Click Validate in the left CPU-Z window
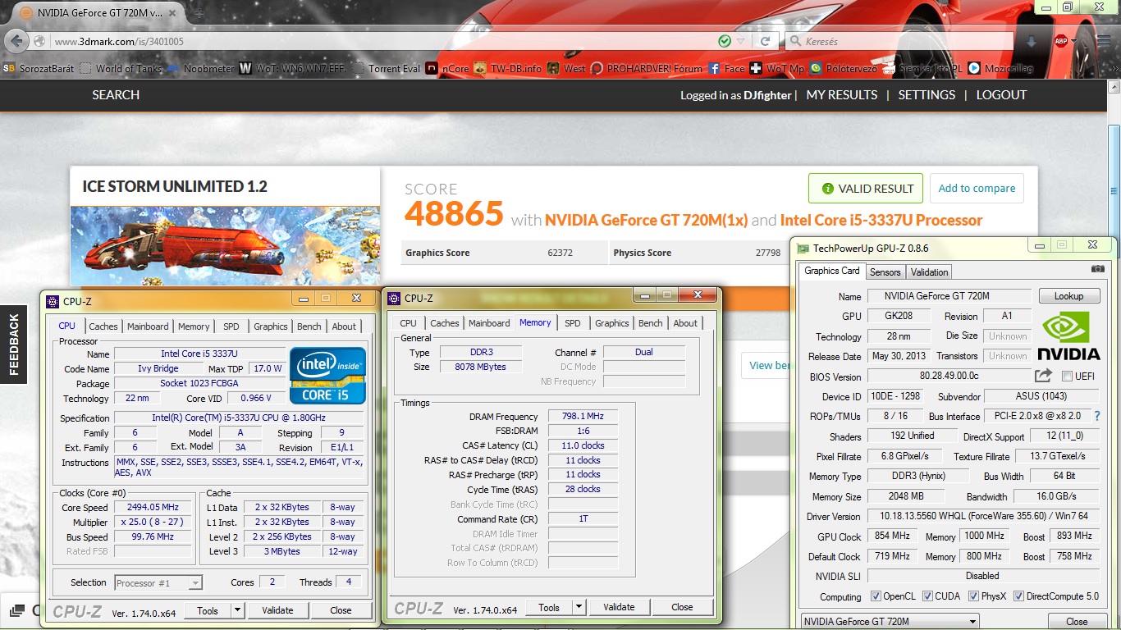This screenshot has height=630, width=1121. [277, 609]
